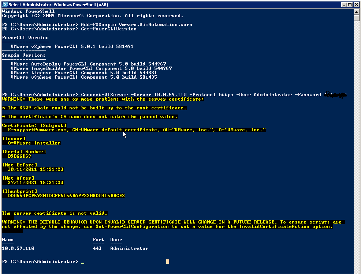Viewport: 361px width, 274px height.
Task: Maximize the PowerShell console window
Action: [x=350, y=4]
